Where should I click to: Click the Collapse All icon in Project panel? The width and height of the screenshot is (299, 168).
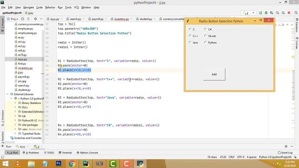tap(28, 19)
